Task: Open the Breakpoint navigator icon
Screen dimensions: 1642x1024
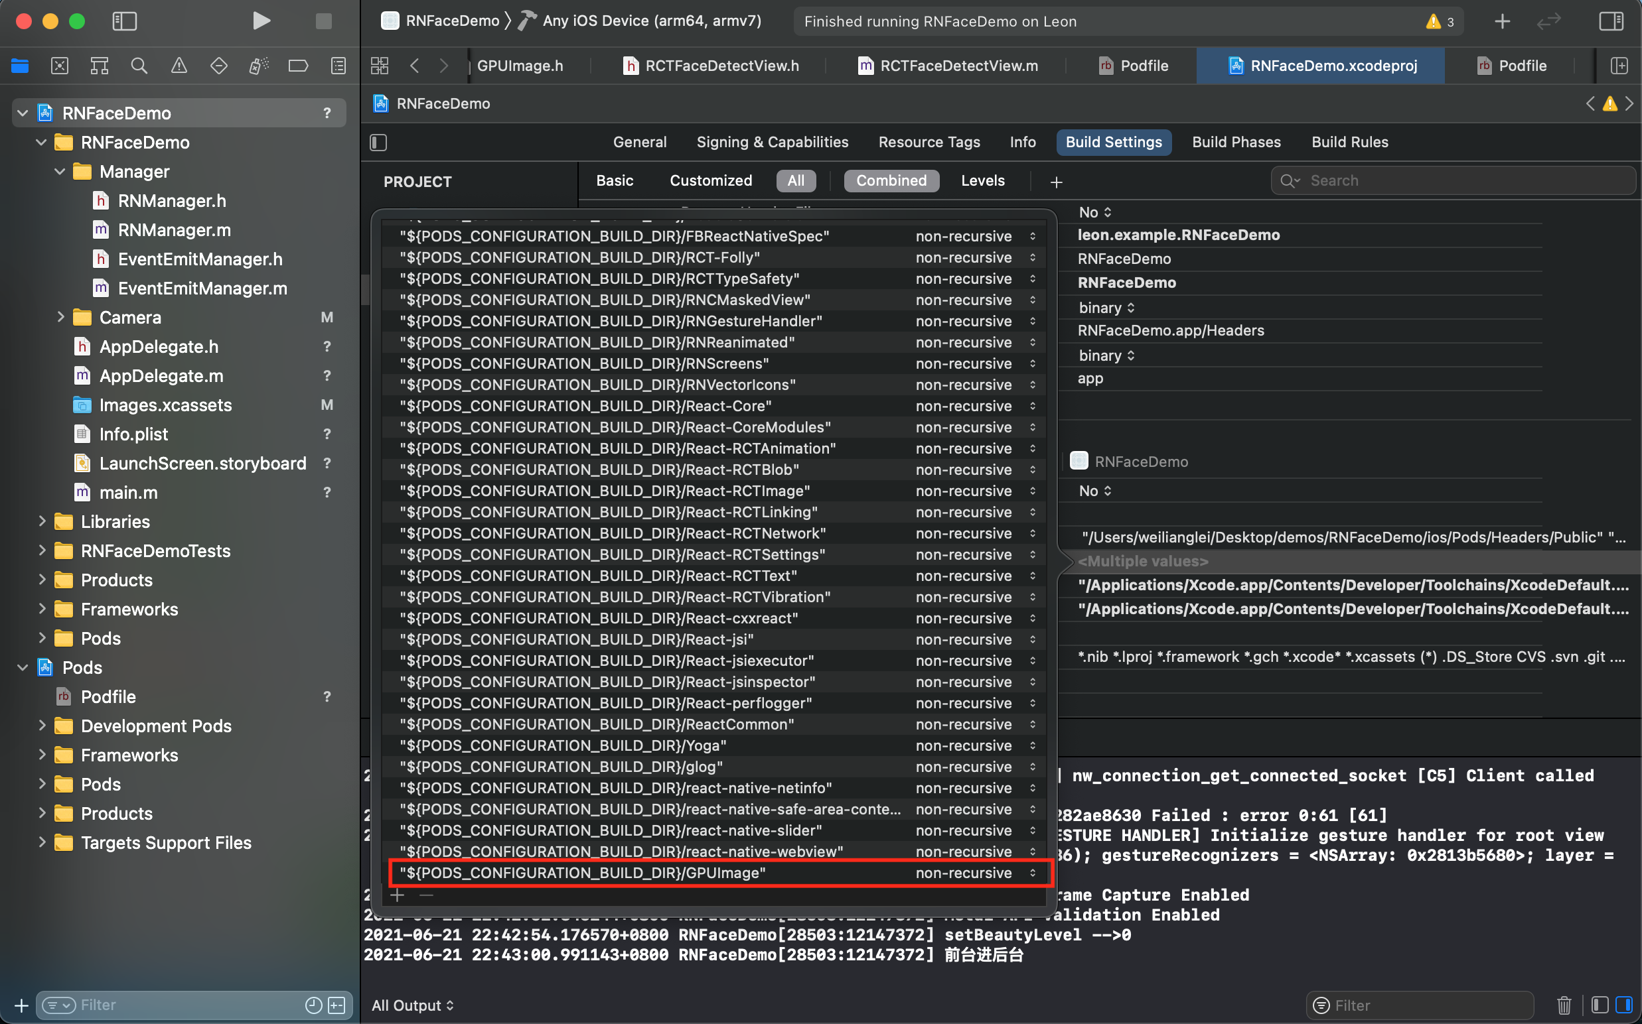Action: coord(298,66)
